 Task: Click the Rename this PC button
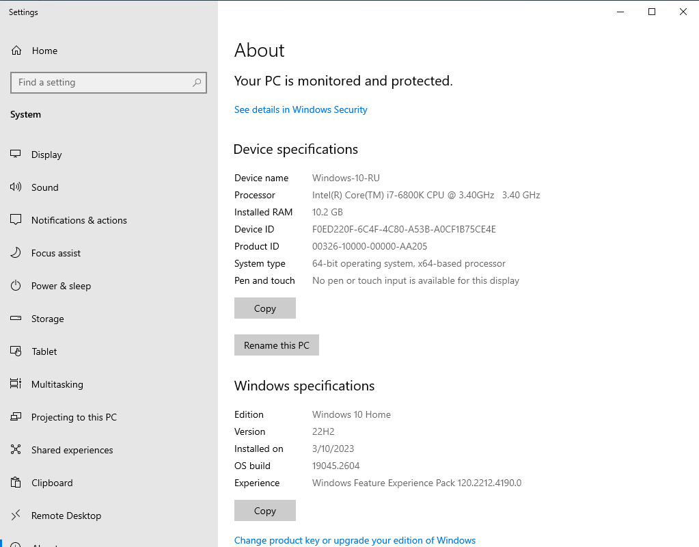[277, 345]
